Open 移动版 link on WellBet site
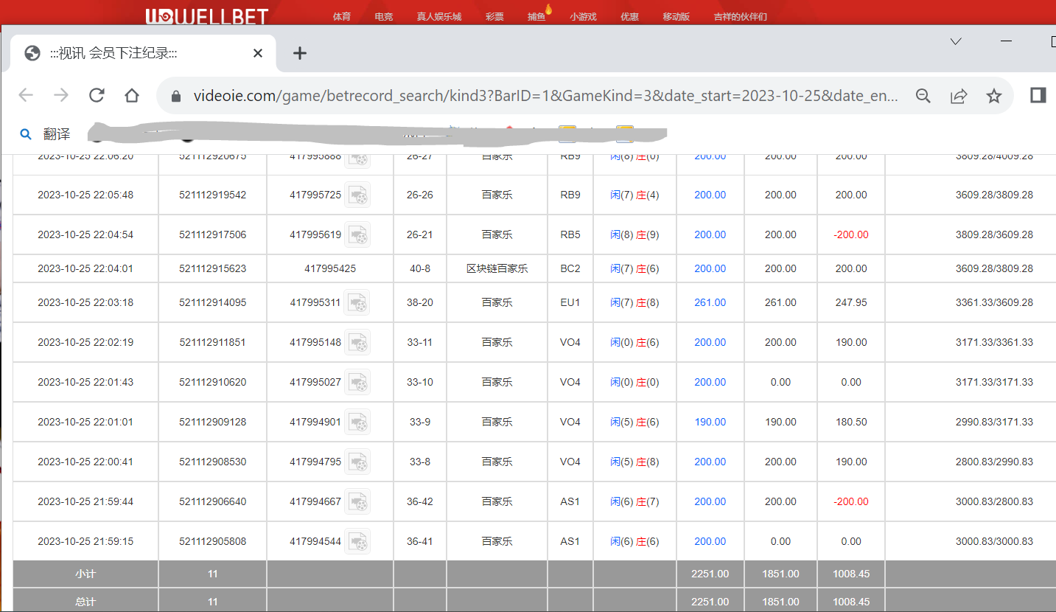 [676, 16]
